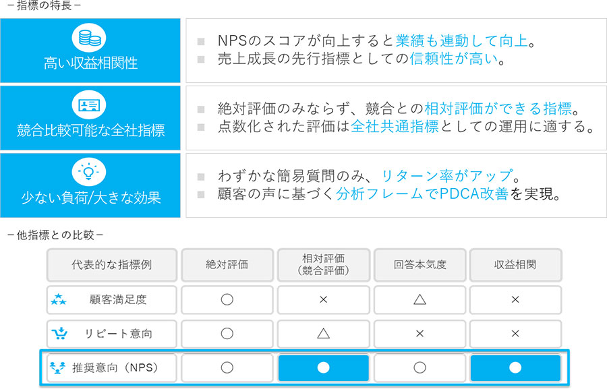
Task: Click the triangle in the リピート意向 row
Action: (323, 334)
